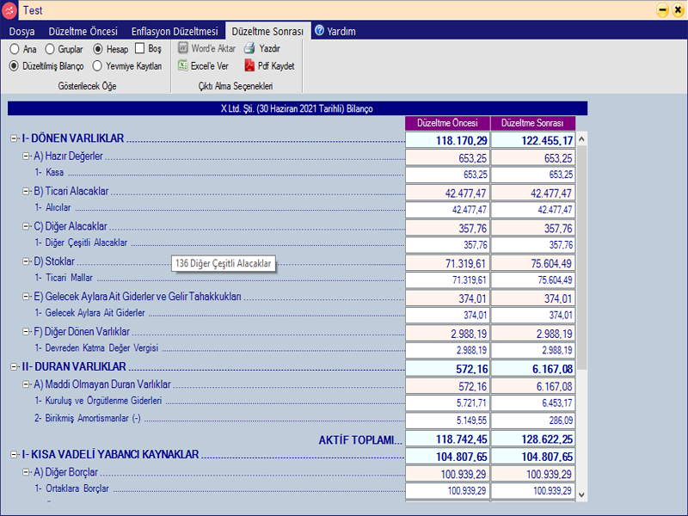Close the Test window
The width and height of the screenshot is (688, 516).
[678, 9]
